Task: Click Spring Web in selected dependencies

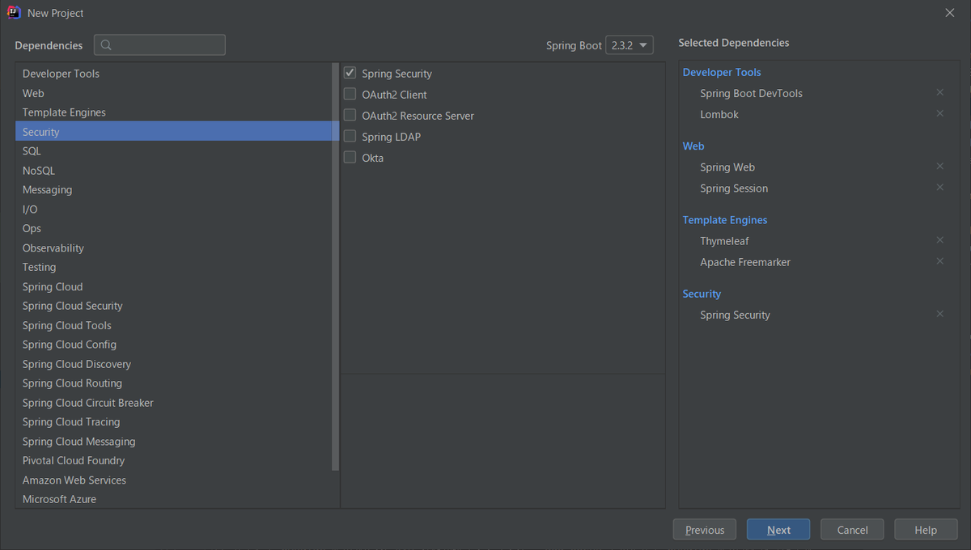Action: [x=727, y=167]
